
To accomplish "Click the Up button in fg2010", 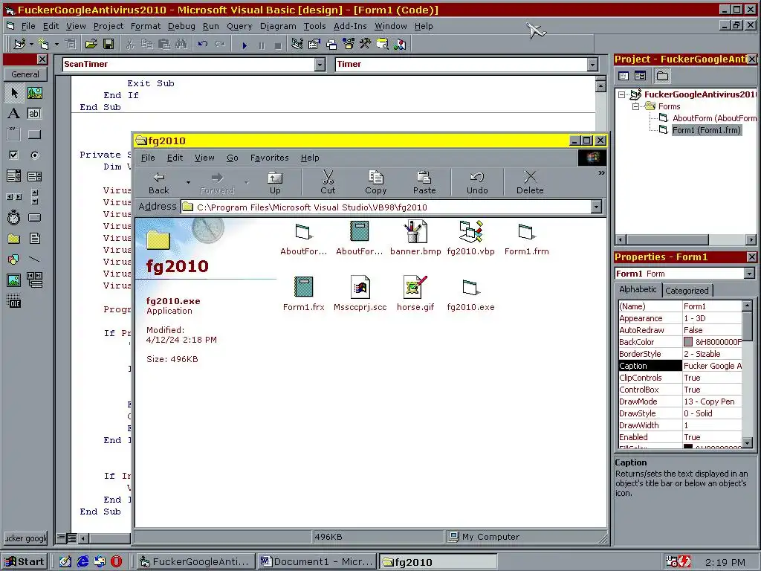I will click(275, 183).
